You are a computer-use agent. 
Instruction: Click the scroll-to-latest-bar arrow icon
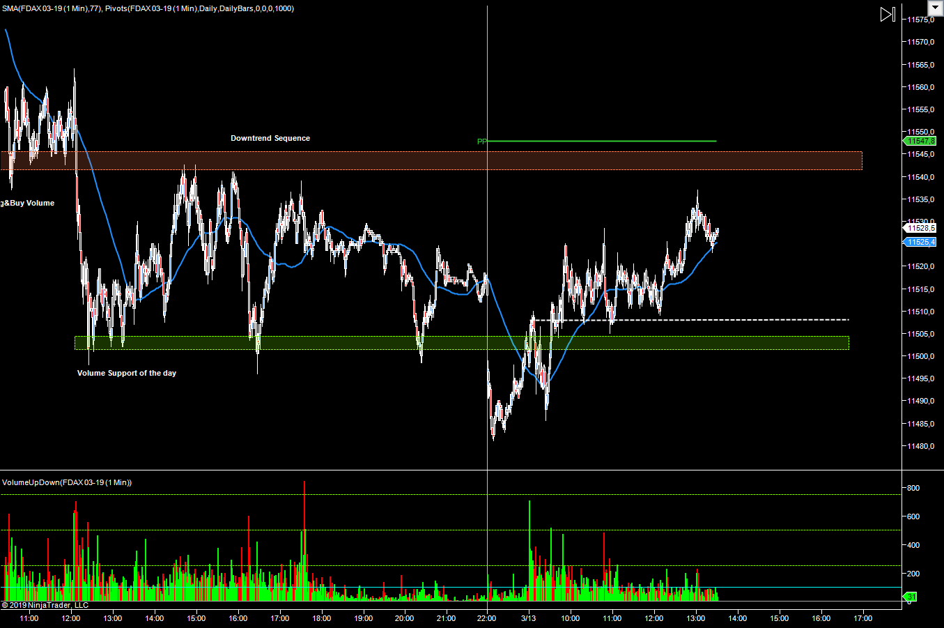(887, 15)
